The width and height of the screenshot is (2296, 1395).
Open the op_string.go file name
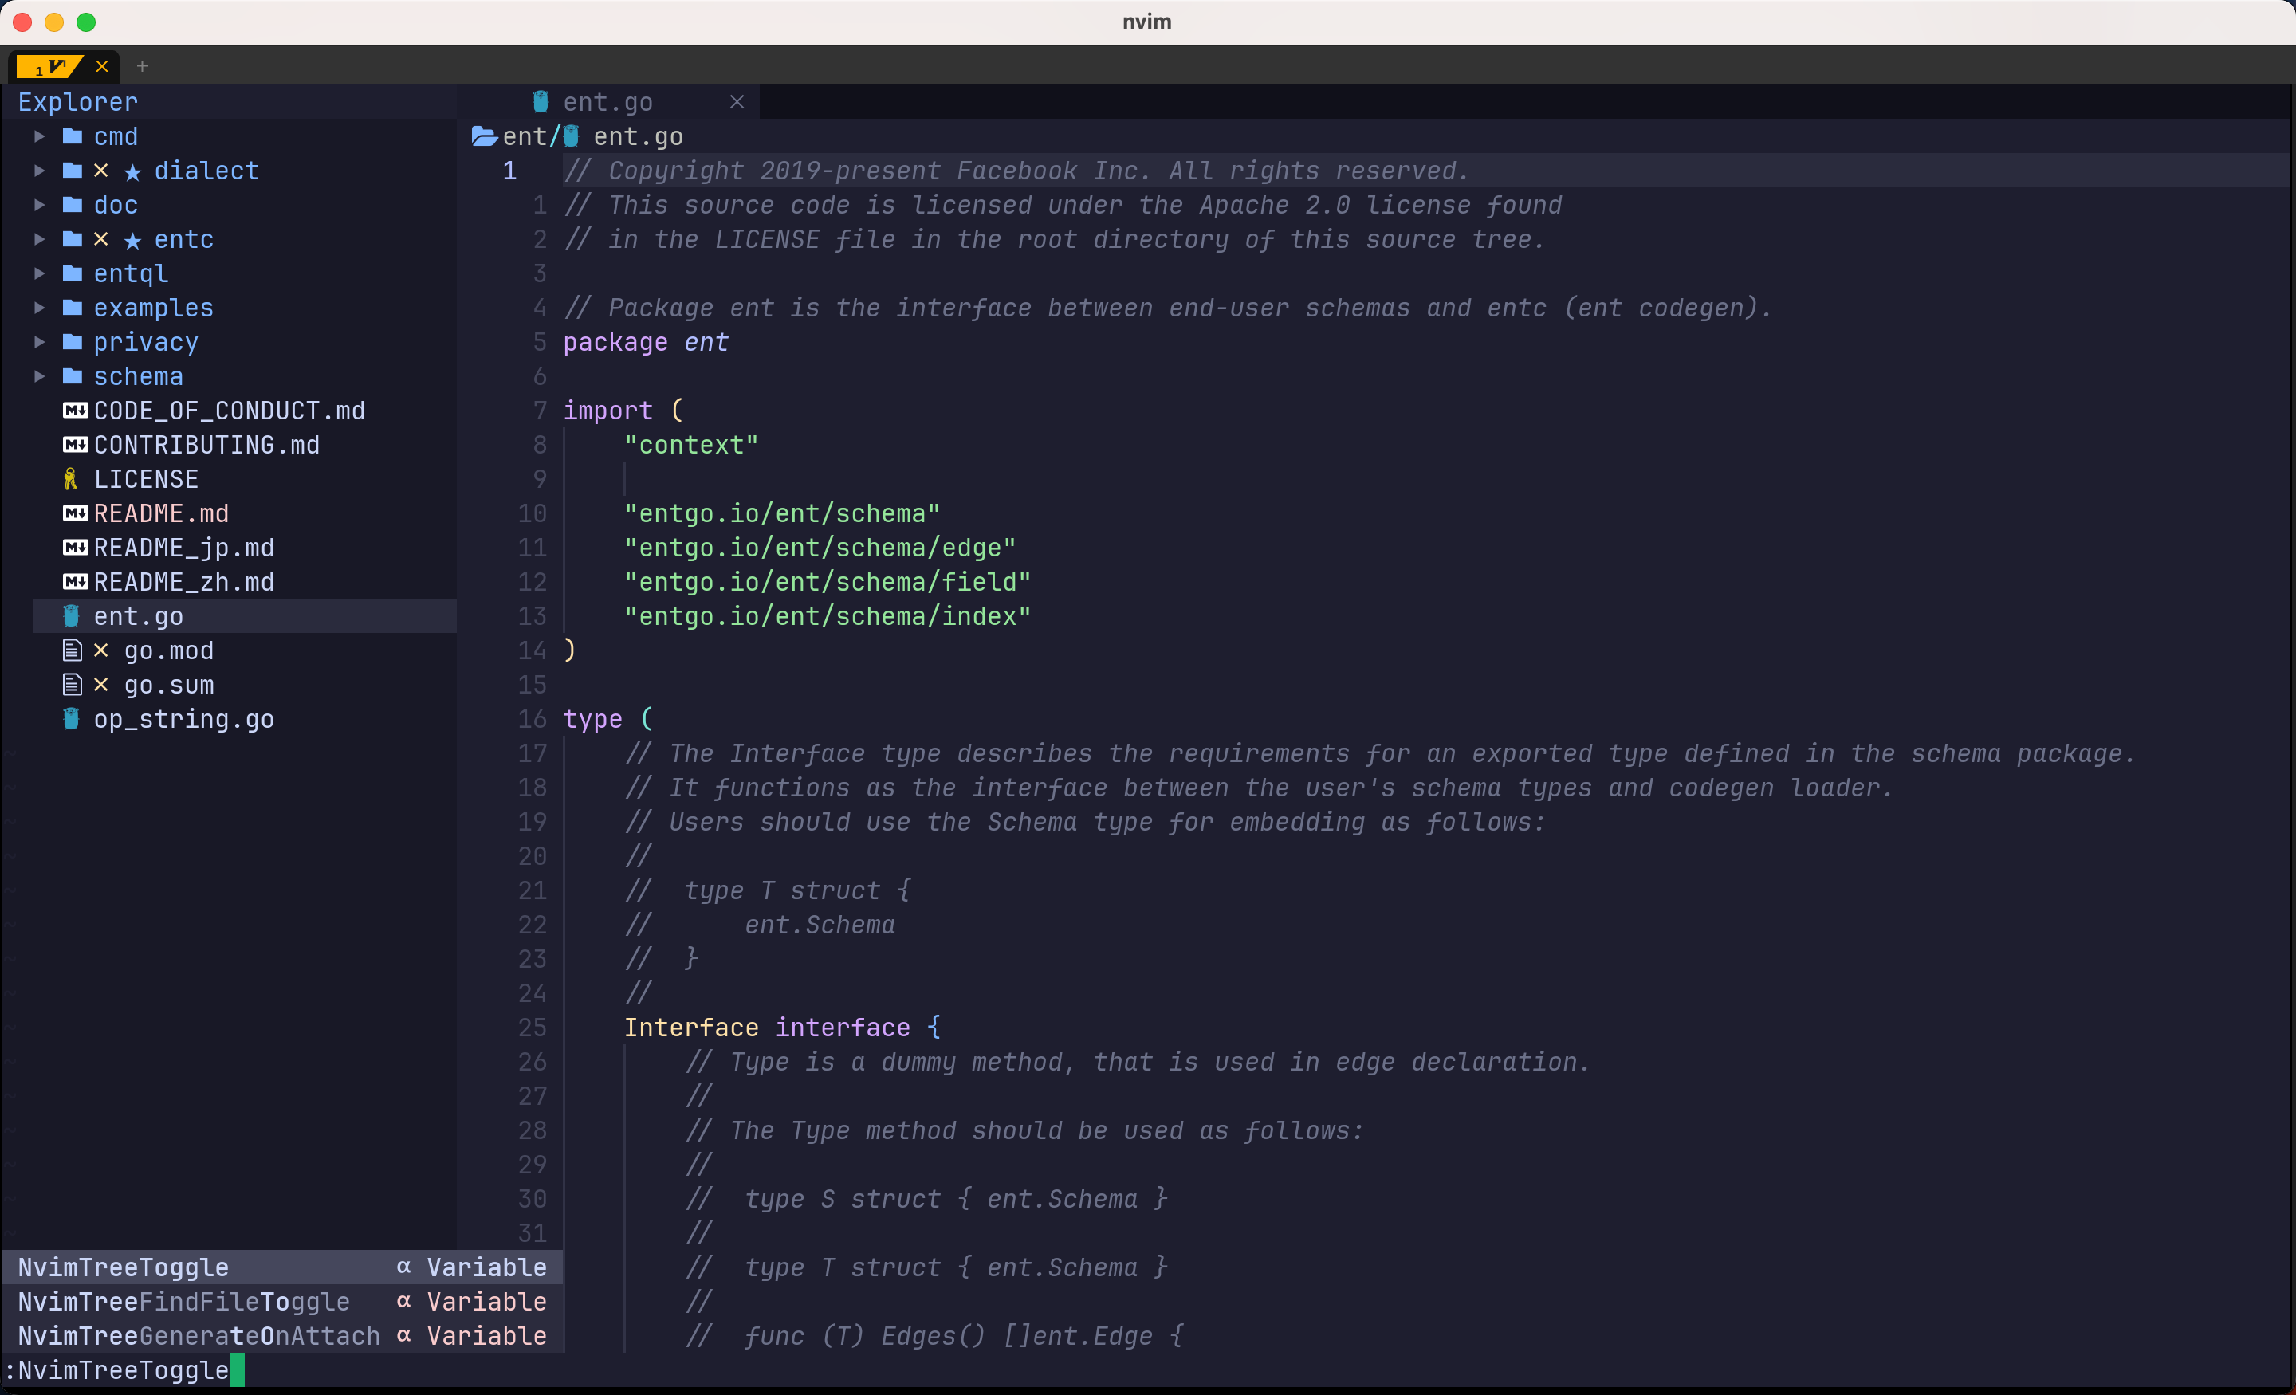point(183,718)
